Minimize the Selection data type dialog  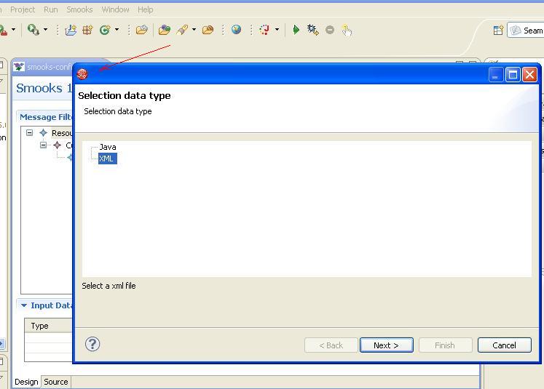pyautogui.click(x=496, y=74)
